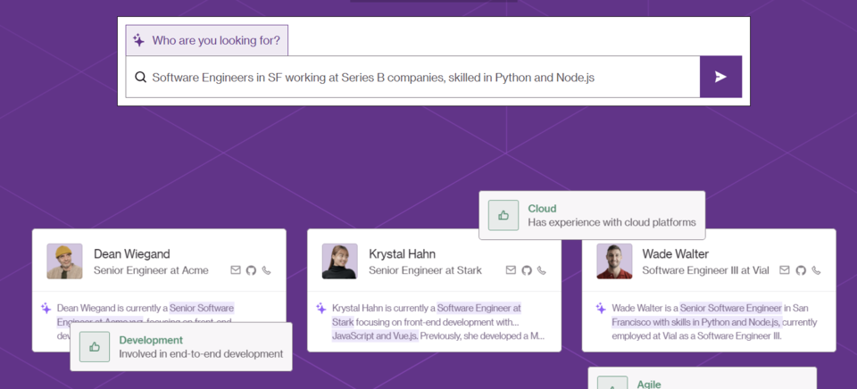Image resolution: width=857 pixels, height=389 pixels.
Task: Click Wade Walter's phone icon
Action: tap(816, 270)
